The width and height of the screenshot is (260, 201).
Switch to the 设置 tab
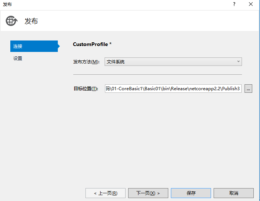point(18,58)
